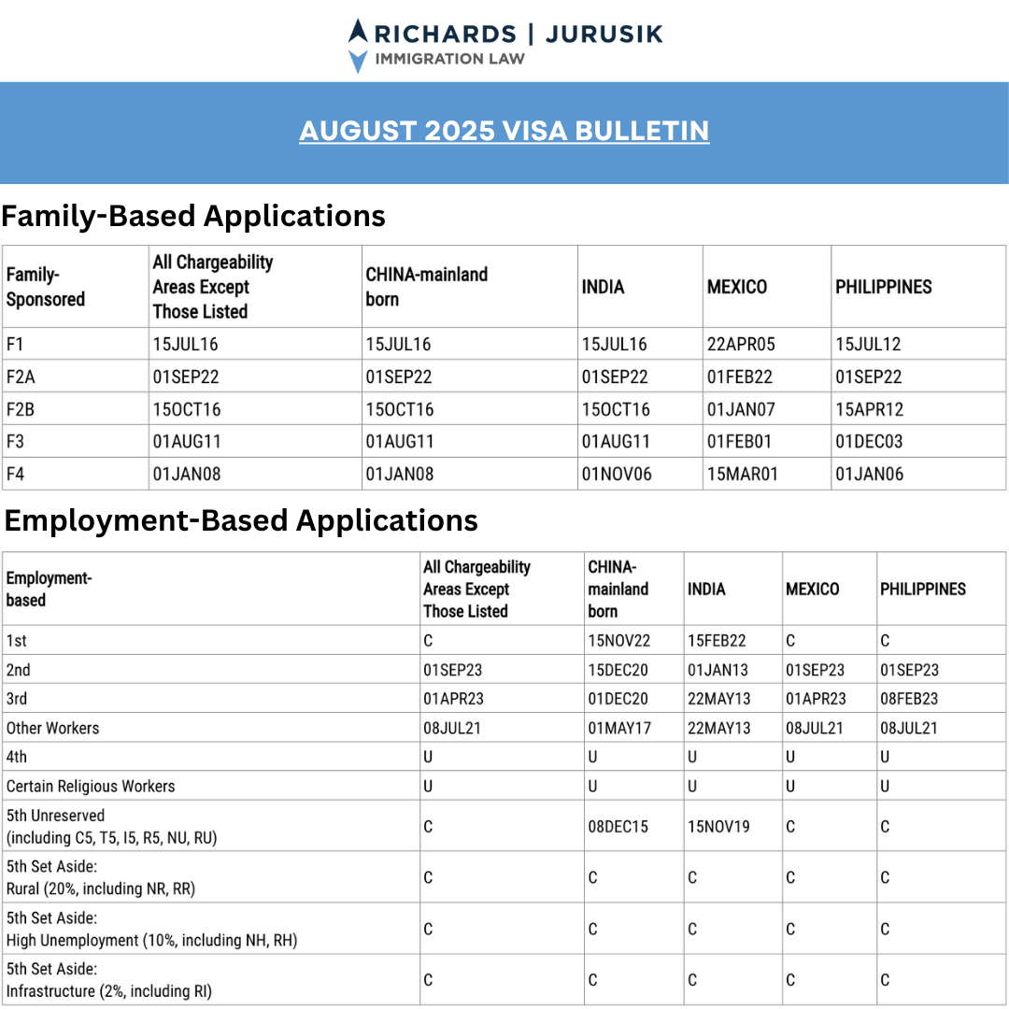Click F4 Philippines date 01JAN06
The height and width of the screenshot is (1009, 1009).
(869, 475)
